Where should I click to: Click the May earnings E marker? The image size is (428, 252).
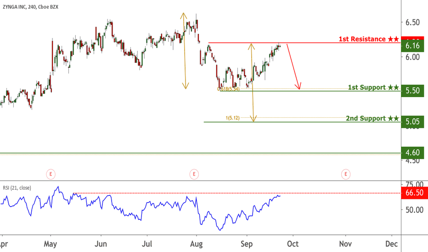51,174
